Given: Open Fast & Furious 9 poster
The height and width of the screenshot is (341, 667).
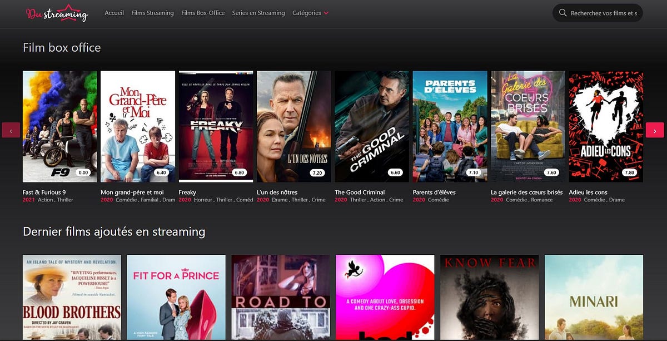Looking at the screenshot, I should coord(60,127).
